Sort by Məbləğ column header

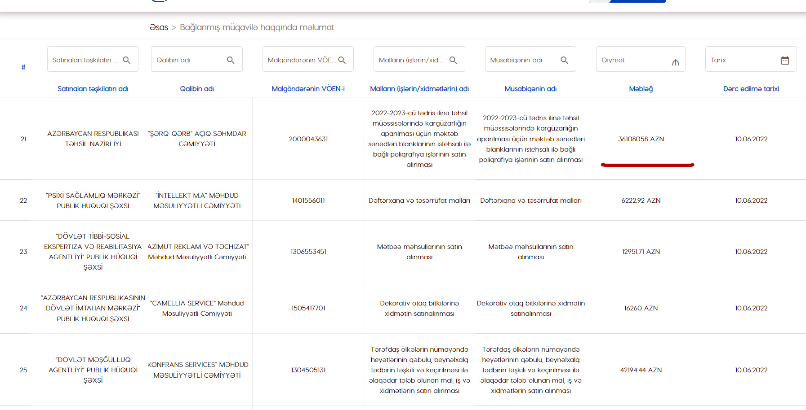coord(641,89)
